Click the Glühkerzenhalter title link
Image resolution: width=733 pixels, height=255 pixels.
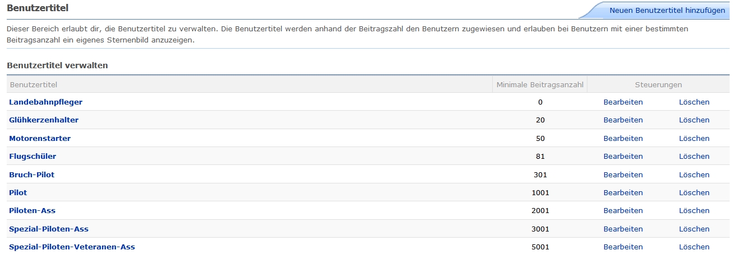44,120
